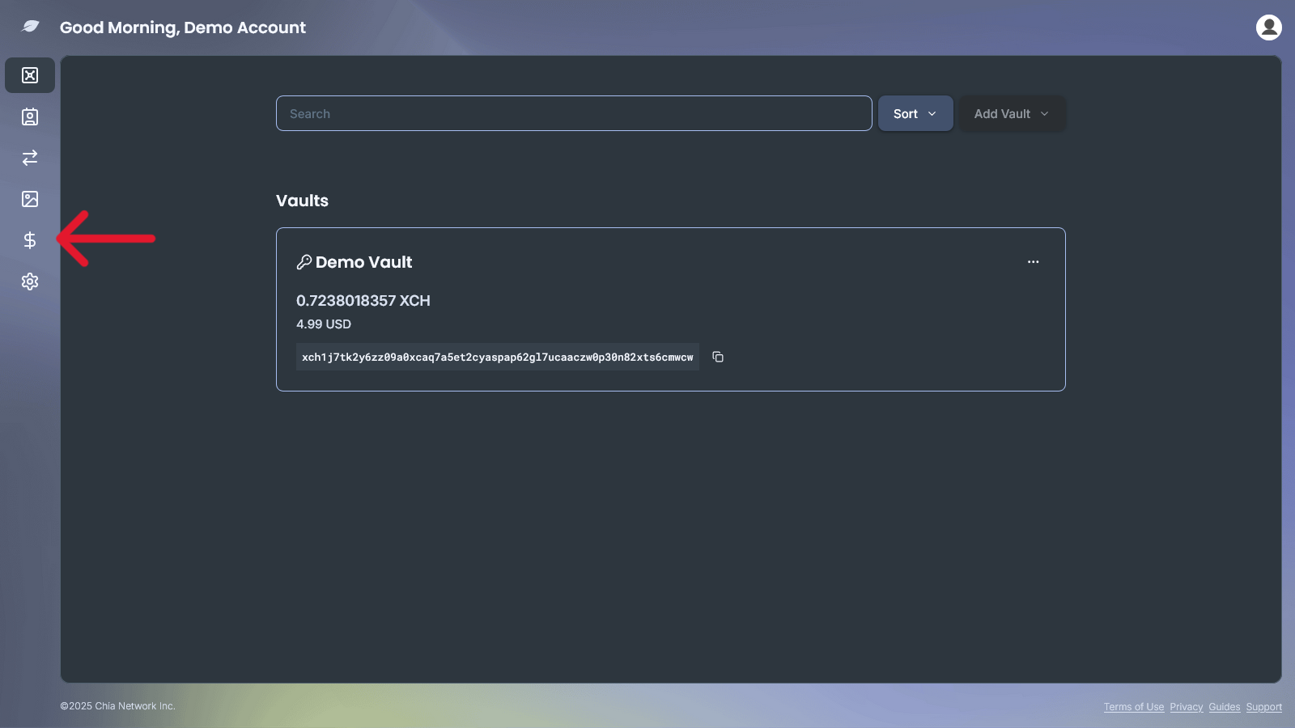The width and height of the screenshot is (1295, 728).
Task: Open the Guides footer link
Action: (x=1224, y=707)
